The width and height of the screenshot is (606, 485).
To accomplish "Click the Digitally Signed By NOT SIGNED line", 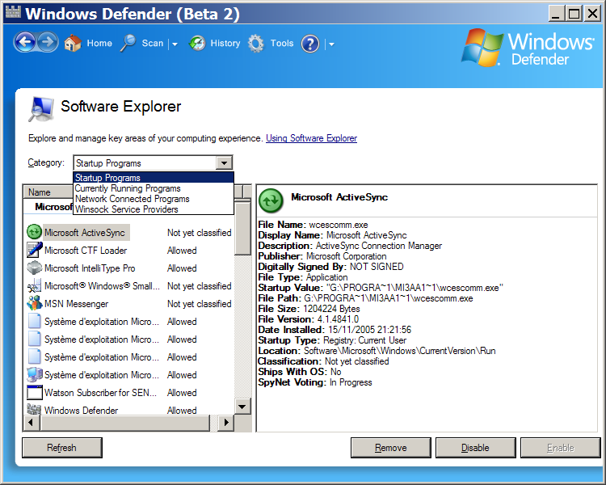I will coord(330,267).
